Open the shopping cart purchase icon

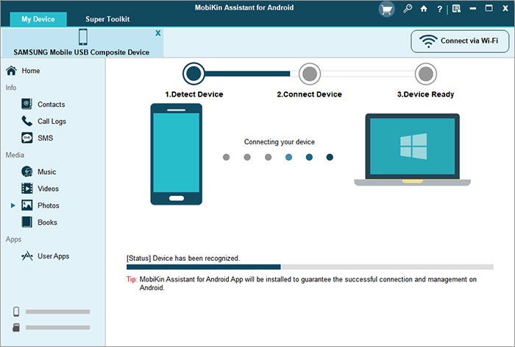click(x=386, y=10)
